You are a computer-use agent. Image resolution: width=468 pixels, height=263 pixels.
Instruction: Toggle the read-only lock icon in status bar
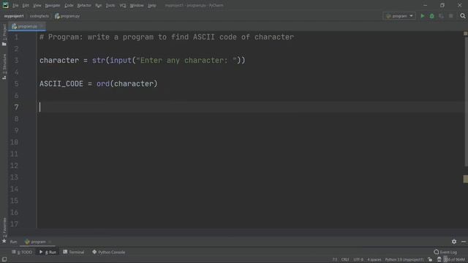[x=430, y=260]
